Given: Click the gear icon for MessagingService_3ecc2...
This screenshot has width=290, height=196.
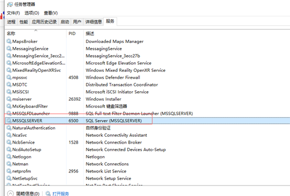Looking at the screenshot, I should pyautogui.click(x=9, y=56).
